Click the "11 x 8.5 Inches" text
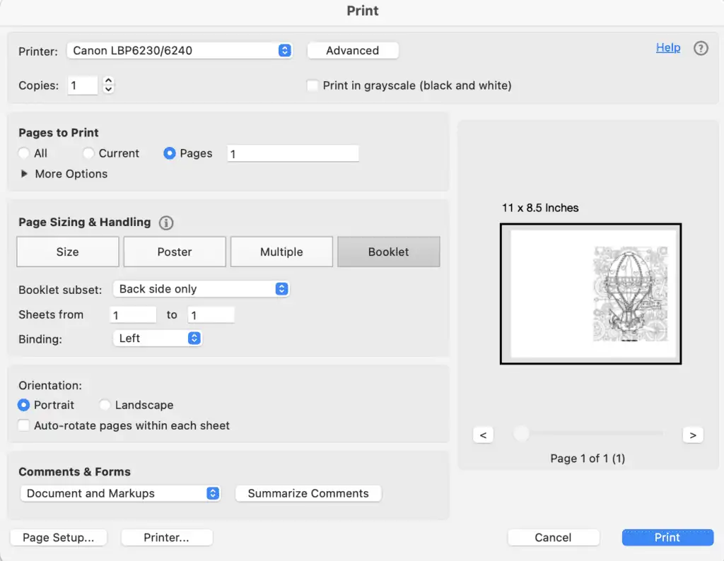Viewport: 724px width, 561px height. pos(540,208)
